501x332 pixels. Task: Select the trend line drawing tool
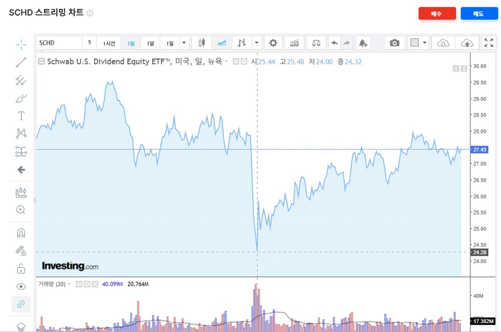click(x=21, y=62)
